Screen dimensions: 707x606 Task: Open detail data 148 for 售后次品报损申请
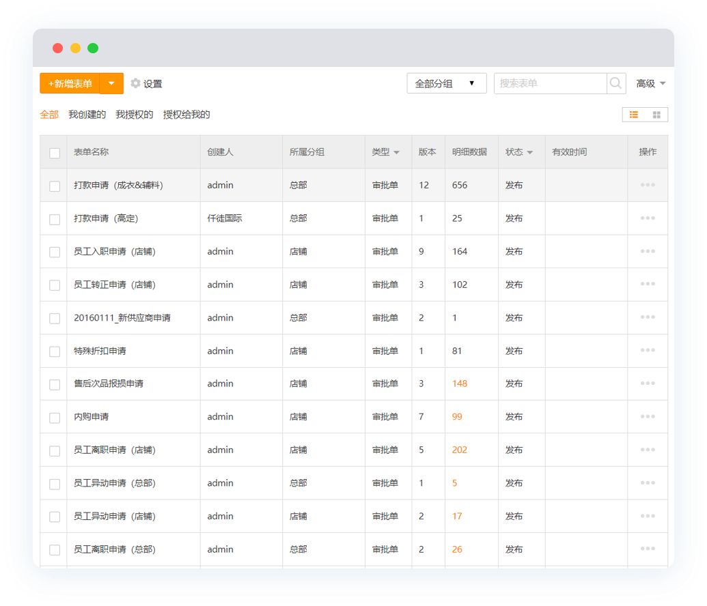coord(460,384)
